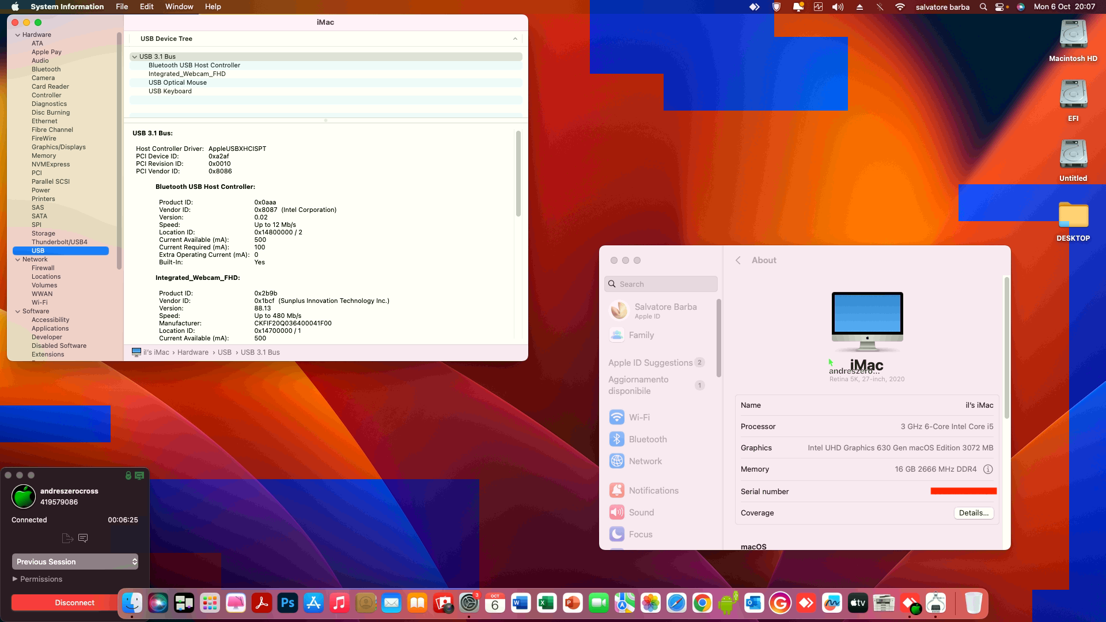Open Spotlight search in the menu bar
Screen dimensions: 1106x622
tap(983, 7)
